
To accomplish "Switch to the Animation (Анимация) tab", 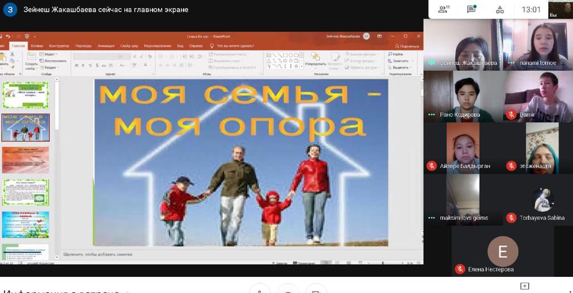I will pos(106,46).
